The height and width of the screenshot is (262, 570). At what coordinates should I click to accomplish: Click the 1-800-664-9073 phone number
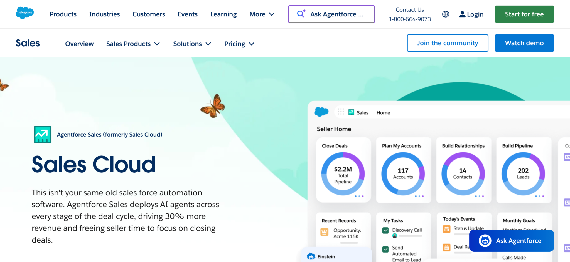[410, 19]
